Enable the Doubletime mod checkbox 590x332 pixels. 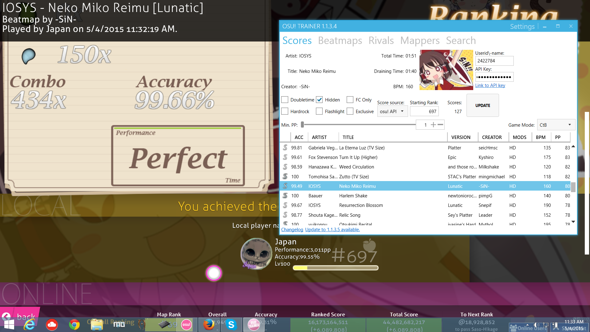[x=285, y=100]
